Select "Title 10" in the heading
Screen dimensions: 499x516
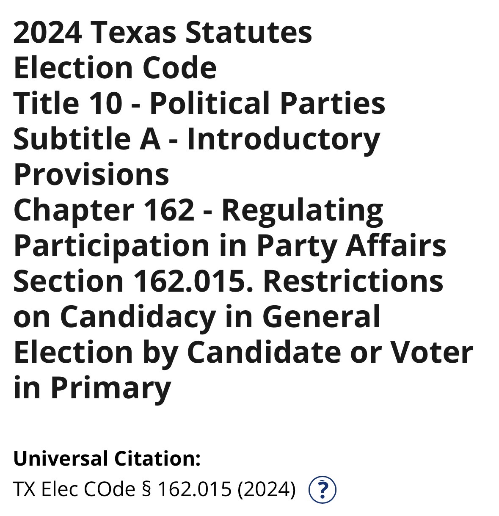tap(68, 104)
